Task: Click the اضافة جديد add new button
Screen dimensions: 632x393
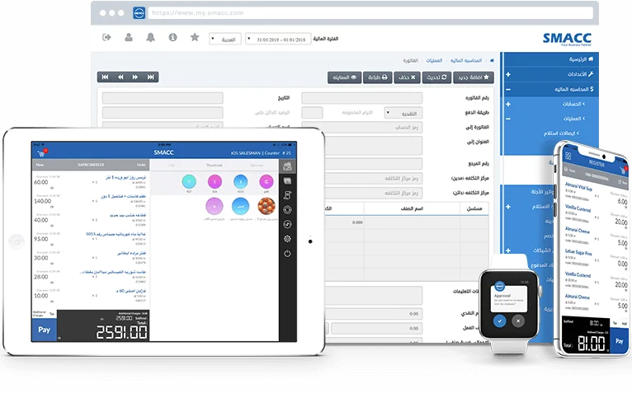Action: tap(474, 77)
